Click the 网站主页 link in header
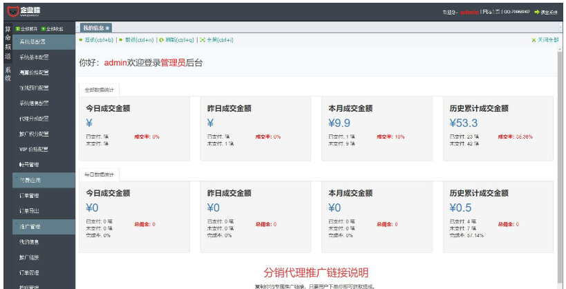Viewport: 566px width, 289px height. tap(491, 12)
